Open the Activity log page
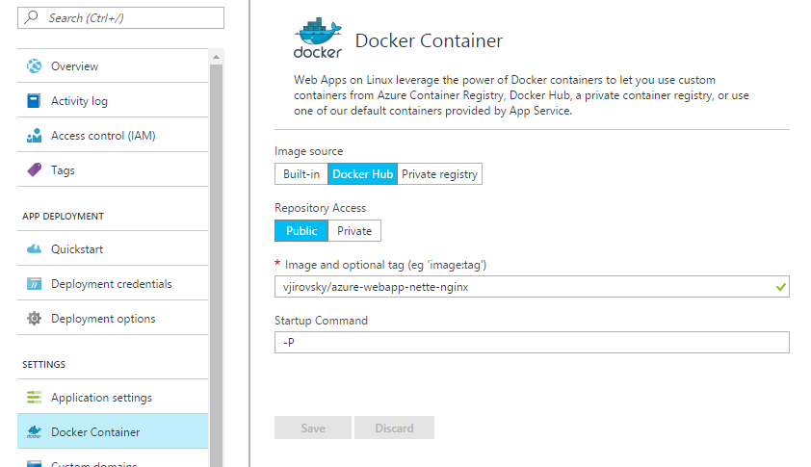The width and height of the screenshot is (811, 467). 113,101
